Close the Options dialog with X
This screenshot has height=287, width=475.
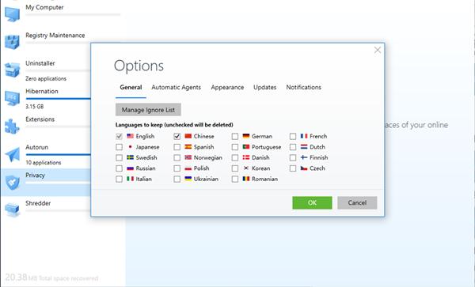point(378,50)
